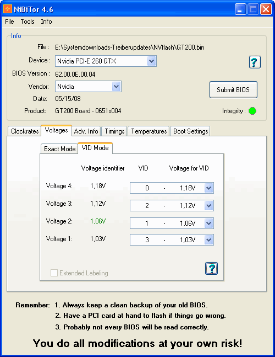Select the Voltages tab
The height and width of the screenshot is (357, 275).
click(56, 130)
